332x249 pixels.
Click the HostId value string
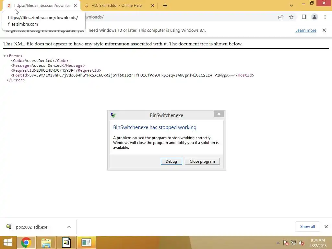tap(131, 75)
